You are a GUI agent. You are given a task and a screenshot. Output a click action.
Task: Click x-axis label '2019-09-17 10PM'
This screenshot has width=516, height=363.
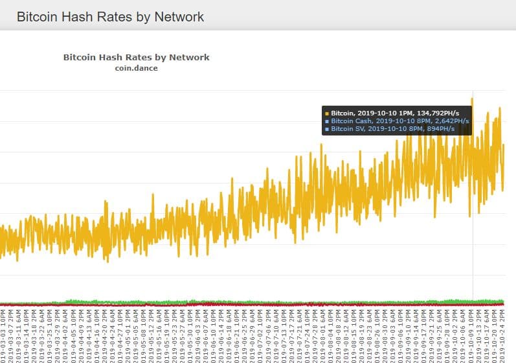(425, 336)
